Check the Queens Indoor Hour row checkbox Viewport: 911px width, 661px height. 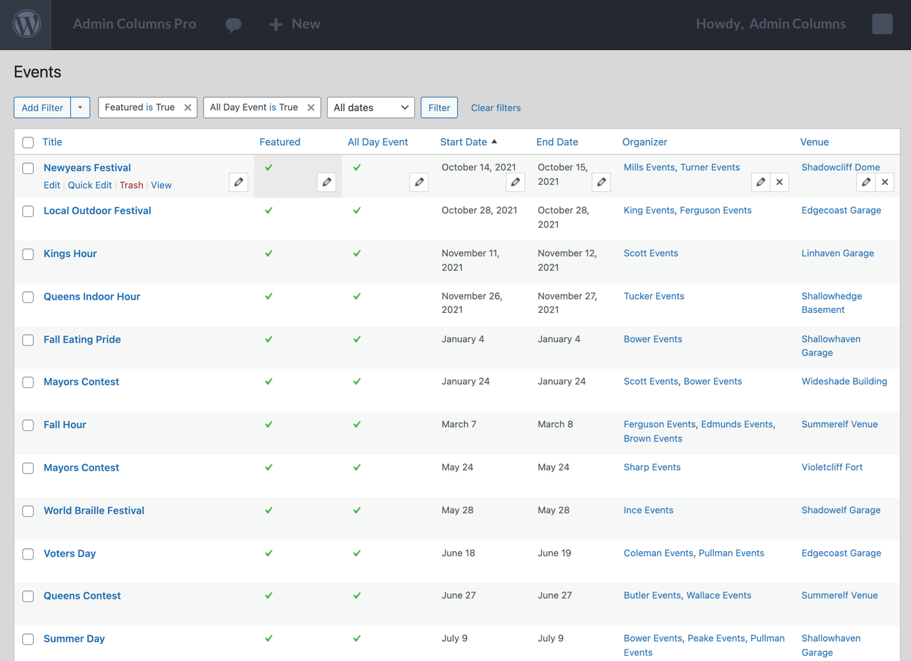(x=28, y=297)
